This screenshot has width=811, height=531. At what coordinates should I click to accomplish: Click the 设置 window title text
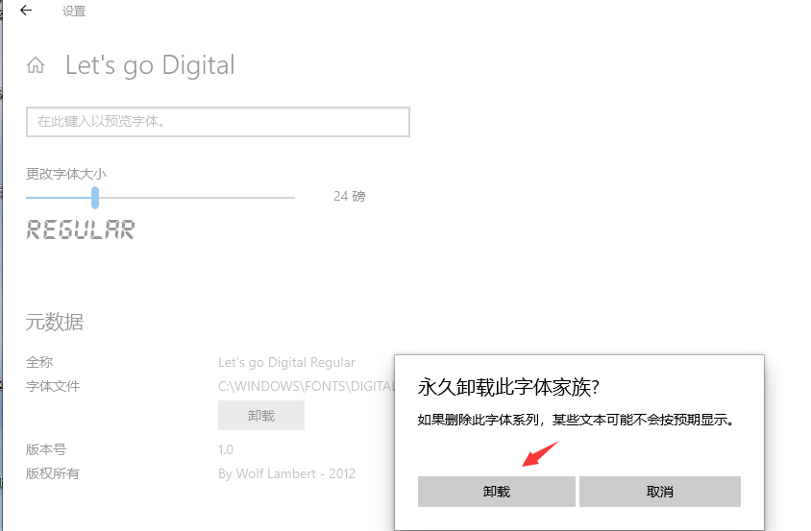pos(74,12)
